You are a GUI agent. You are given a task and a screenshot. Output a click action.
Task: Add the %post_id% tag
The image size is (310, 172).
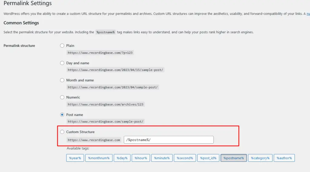click(208, 158)
